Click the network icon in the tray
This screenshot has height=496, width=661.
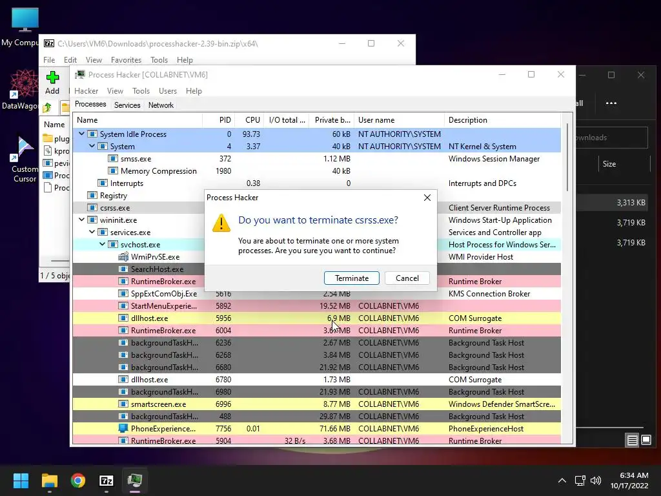pos(580,480)
